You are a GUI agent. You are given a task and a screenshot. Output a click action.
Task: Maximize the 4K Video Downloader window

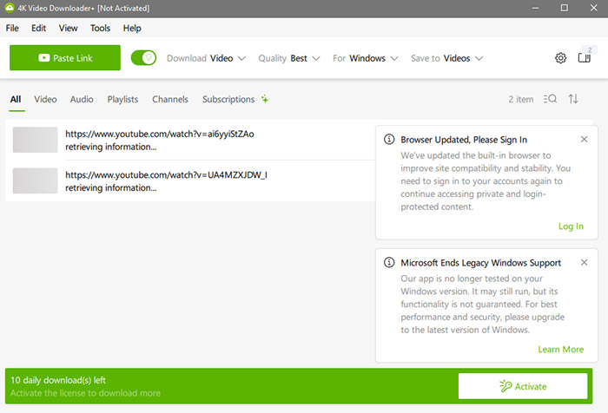(x=565, y=8)
